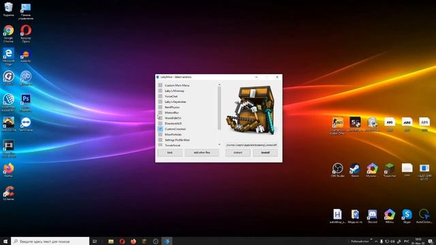Image resolution: width=436 pixels, height=245 pixels.
Task: Click the microphone icon in system tray
Action: pyautogui.click(x=381, y=242)
